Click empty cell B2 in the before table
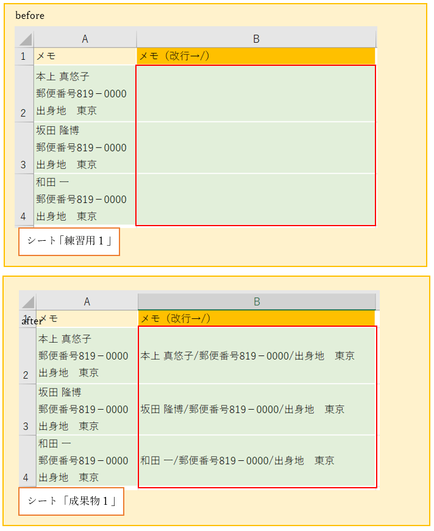The width and height of the screenshot is (434, 531). [x=256, y=94]
